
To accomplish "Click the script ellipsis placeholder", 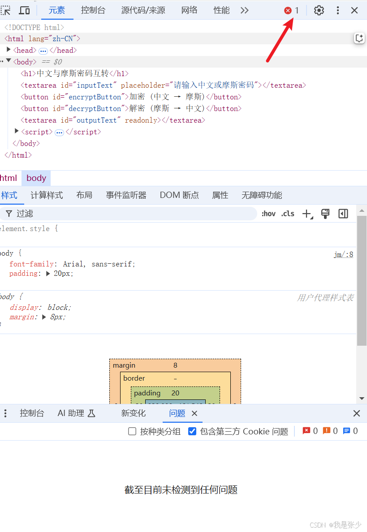I will [x=60, y=132].
